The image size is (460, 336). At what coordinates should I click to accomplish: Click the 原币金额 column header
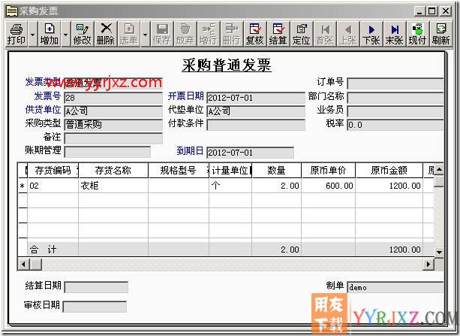pyautogui.click(x=389, y=170)
